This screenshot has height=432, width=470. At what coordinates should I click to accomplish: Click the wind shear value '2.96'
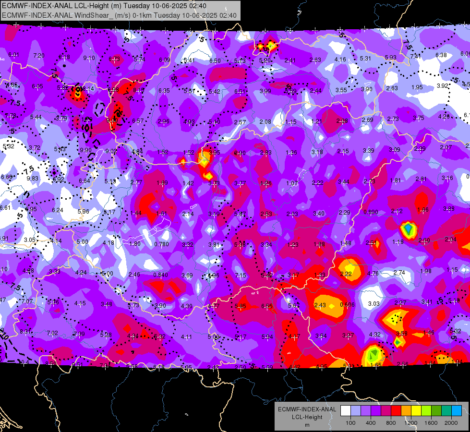click(x=164, y=121)
